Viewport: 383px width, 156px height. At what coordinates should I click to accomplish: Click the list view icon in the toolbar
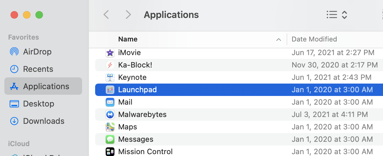pos(332,15)
